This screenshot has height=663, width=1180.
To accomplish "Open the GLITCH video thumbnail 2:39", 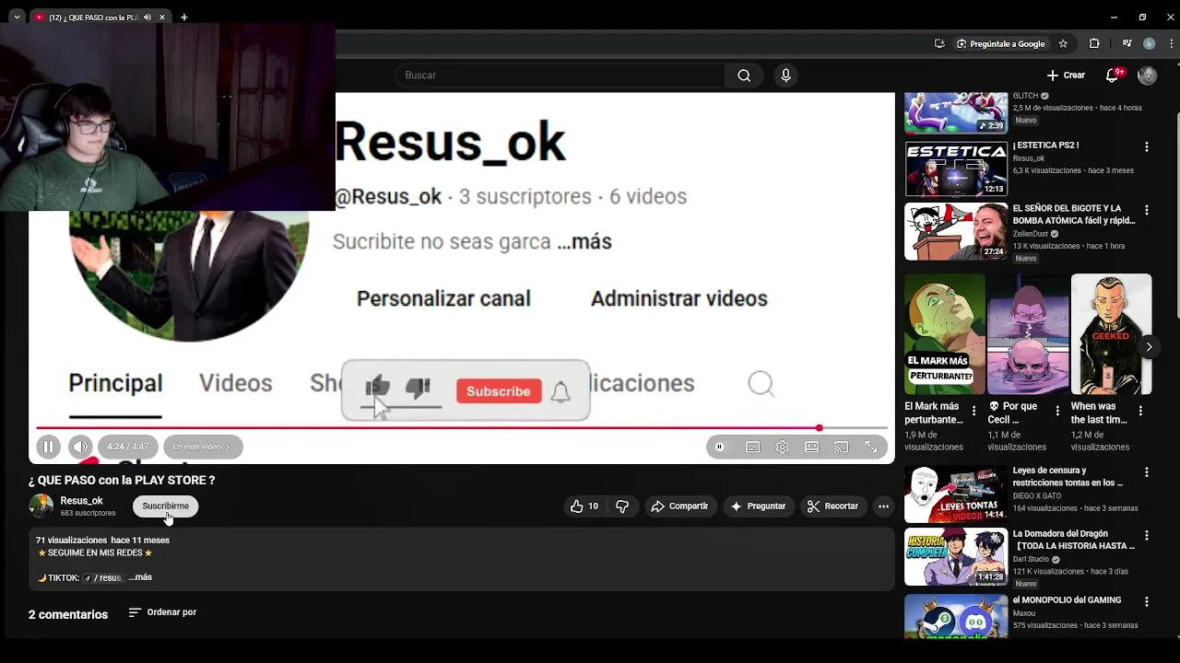I will 956,112.
